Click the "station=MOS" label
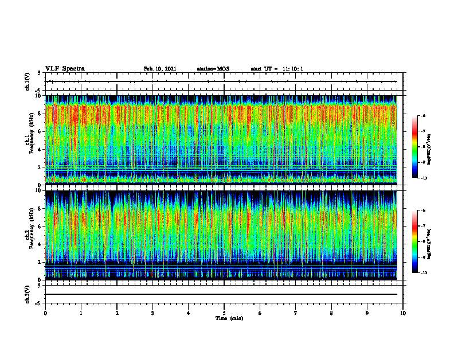The image size is (454, 351). point(213,69)
